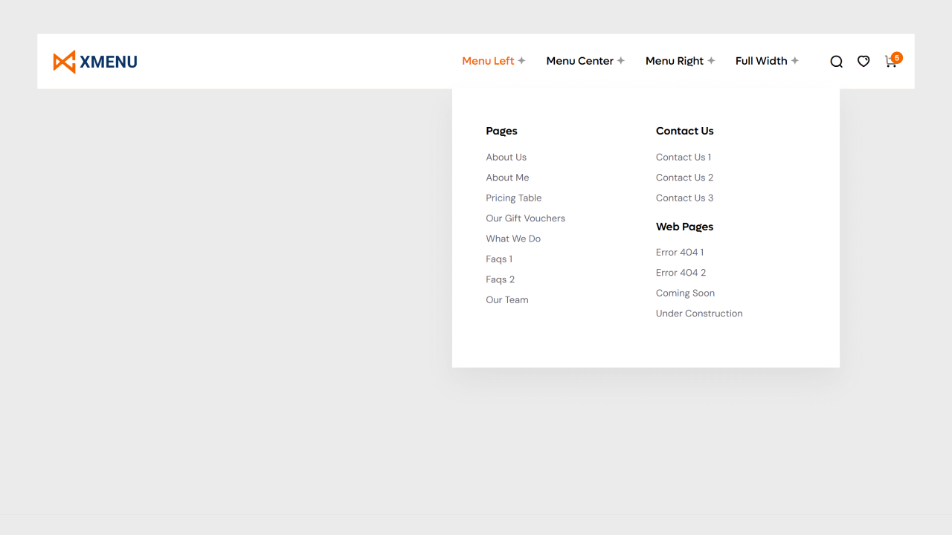The image size is (952, 535).
Task: Go to Pricing Table page
Action: (x=513, y=198)
